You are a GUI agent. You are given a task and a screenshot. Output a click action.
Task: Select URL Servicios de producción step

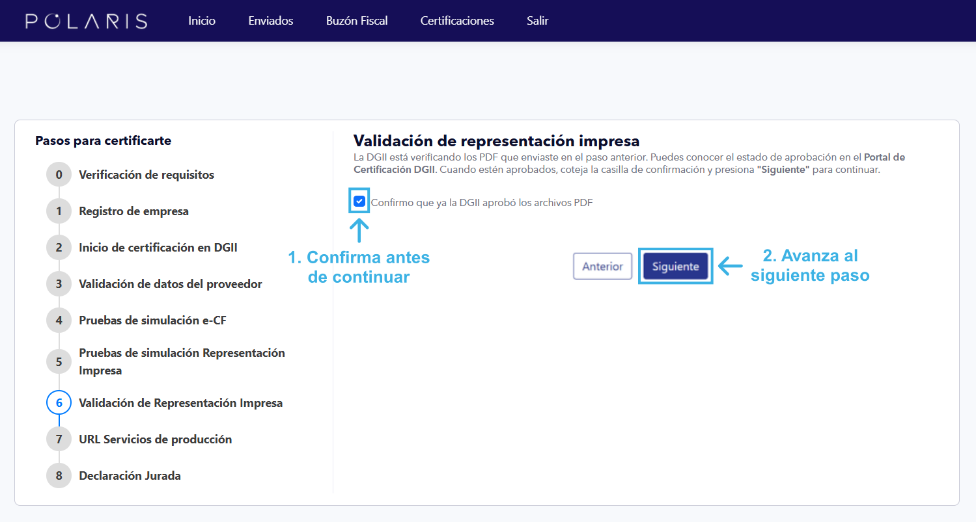[155, 439]
